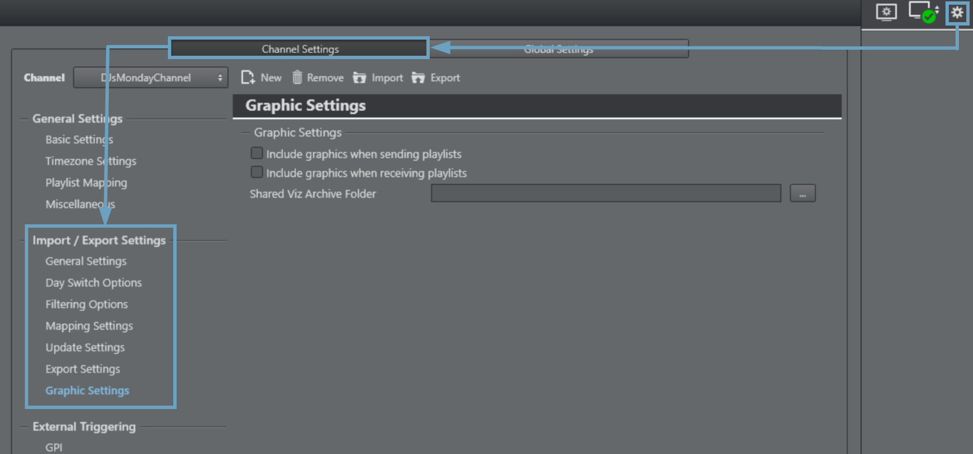
Task: Enable include graphics when receiving playlists
Action: 257,173
